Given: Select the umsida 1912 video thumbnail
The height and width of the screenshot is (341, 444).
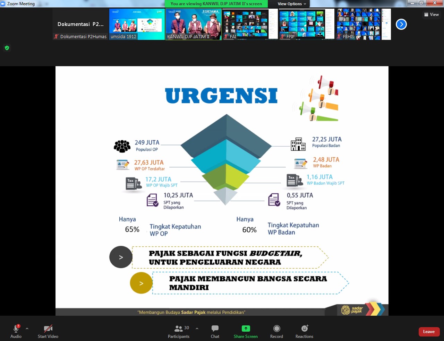Looking at the screenshot, I should pos(137,24).
